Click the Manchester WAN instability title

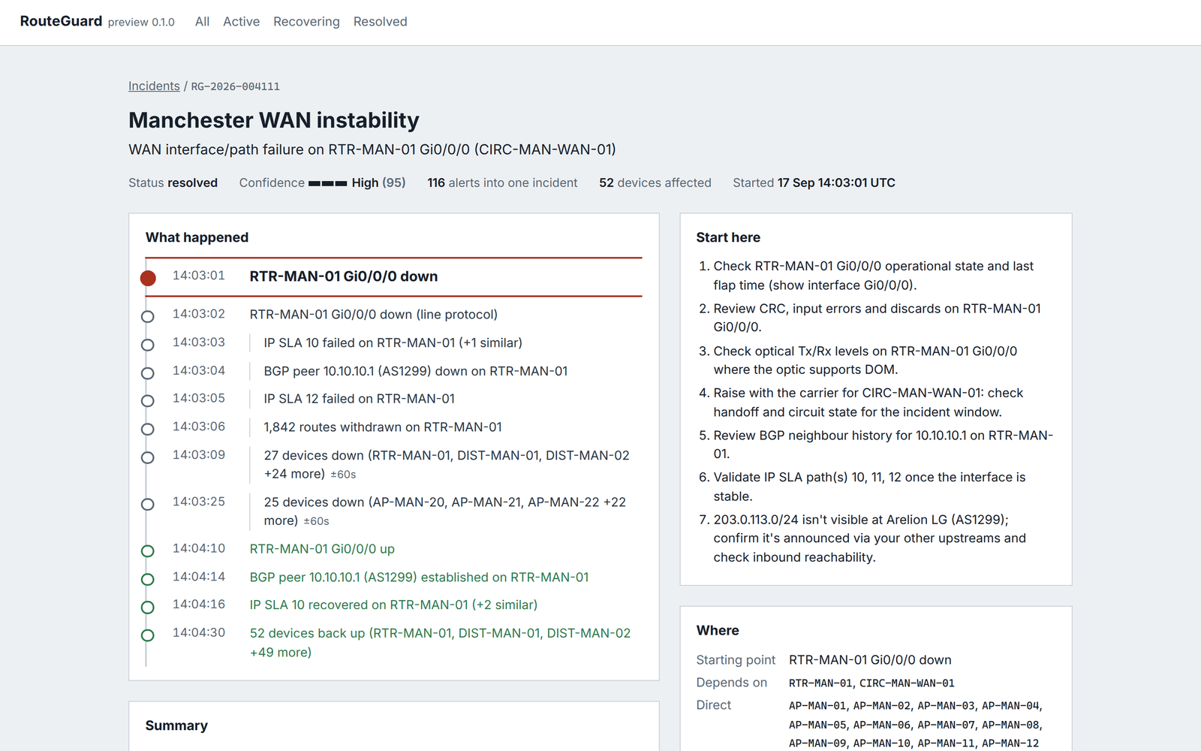pyautogui.click(x=274, y=120)
